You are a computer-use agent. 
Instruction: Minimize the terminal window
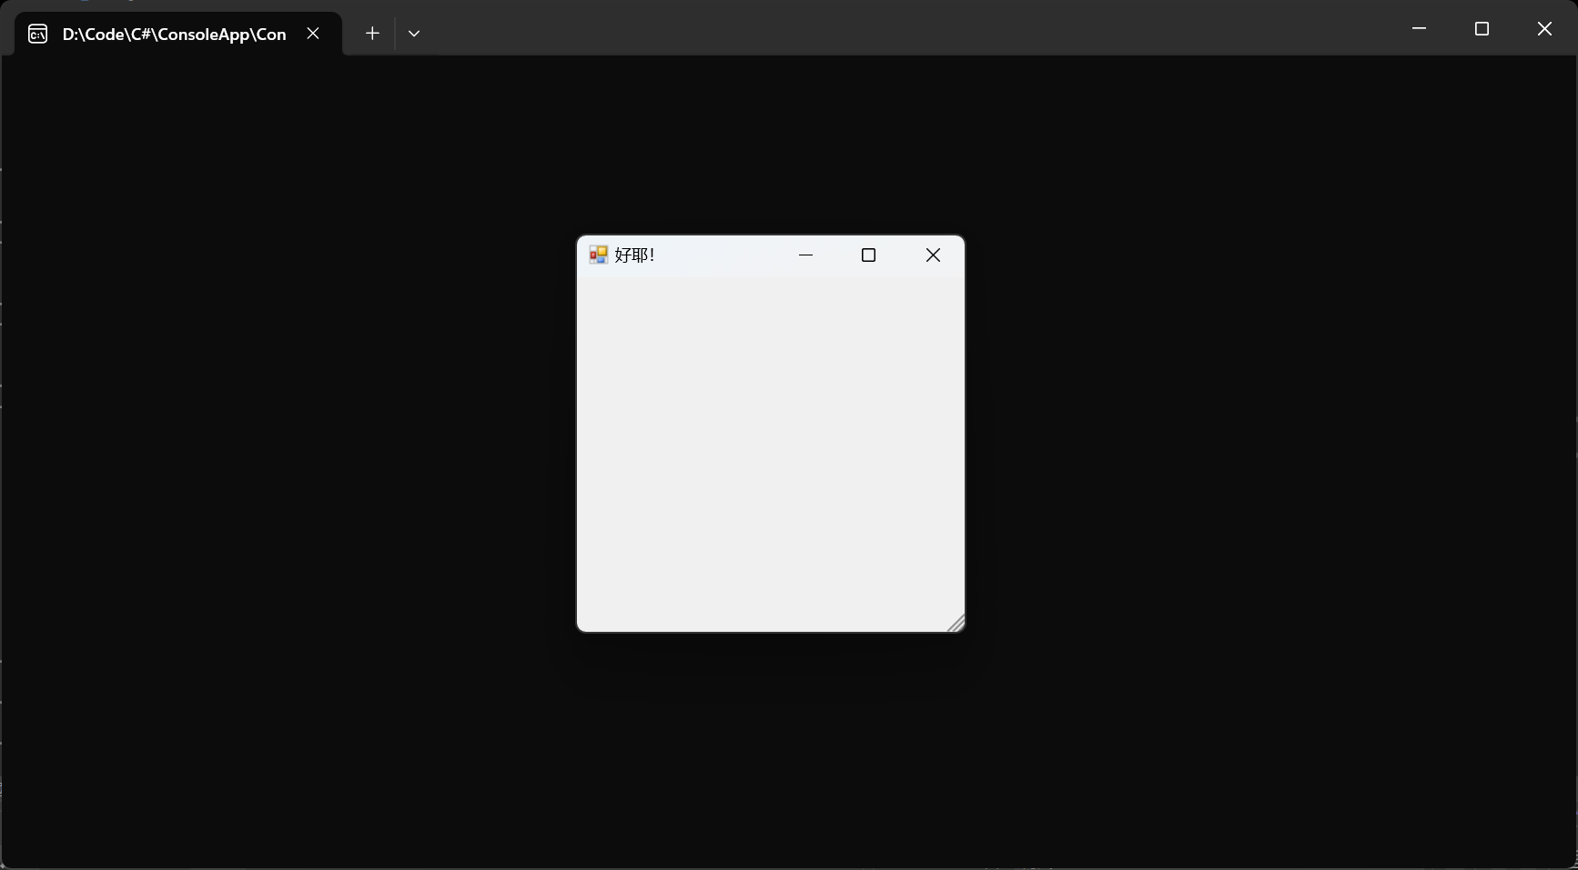pos(1419,29)
